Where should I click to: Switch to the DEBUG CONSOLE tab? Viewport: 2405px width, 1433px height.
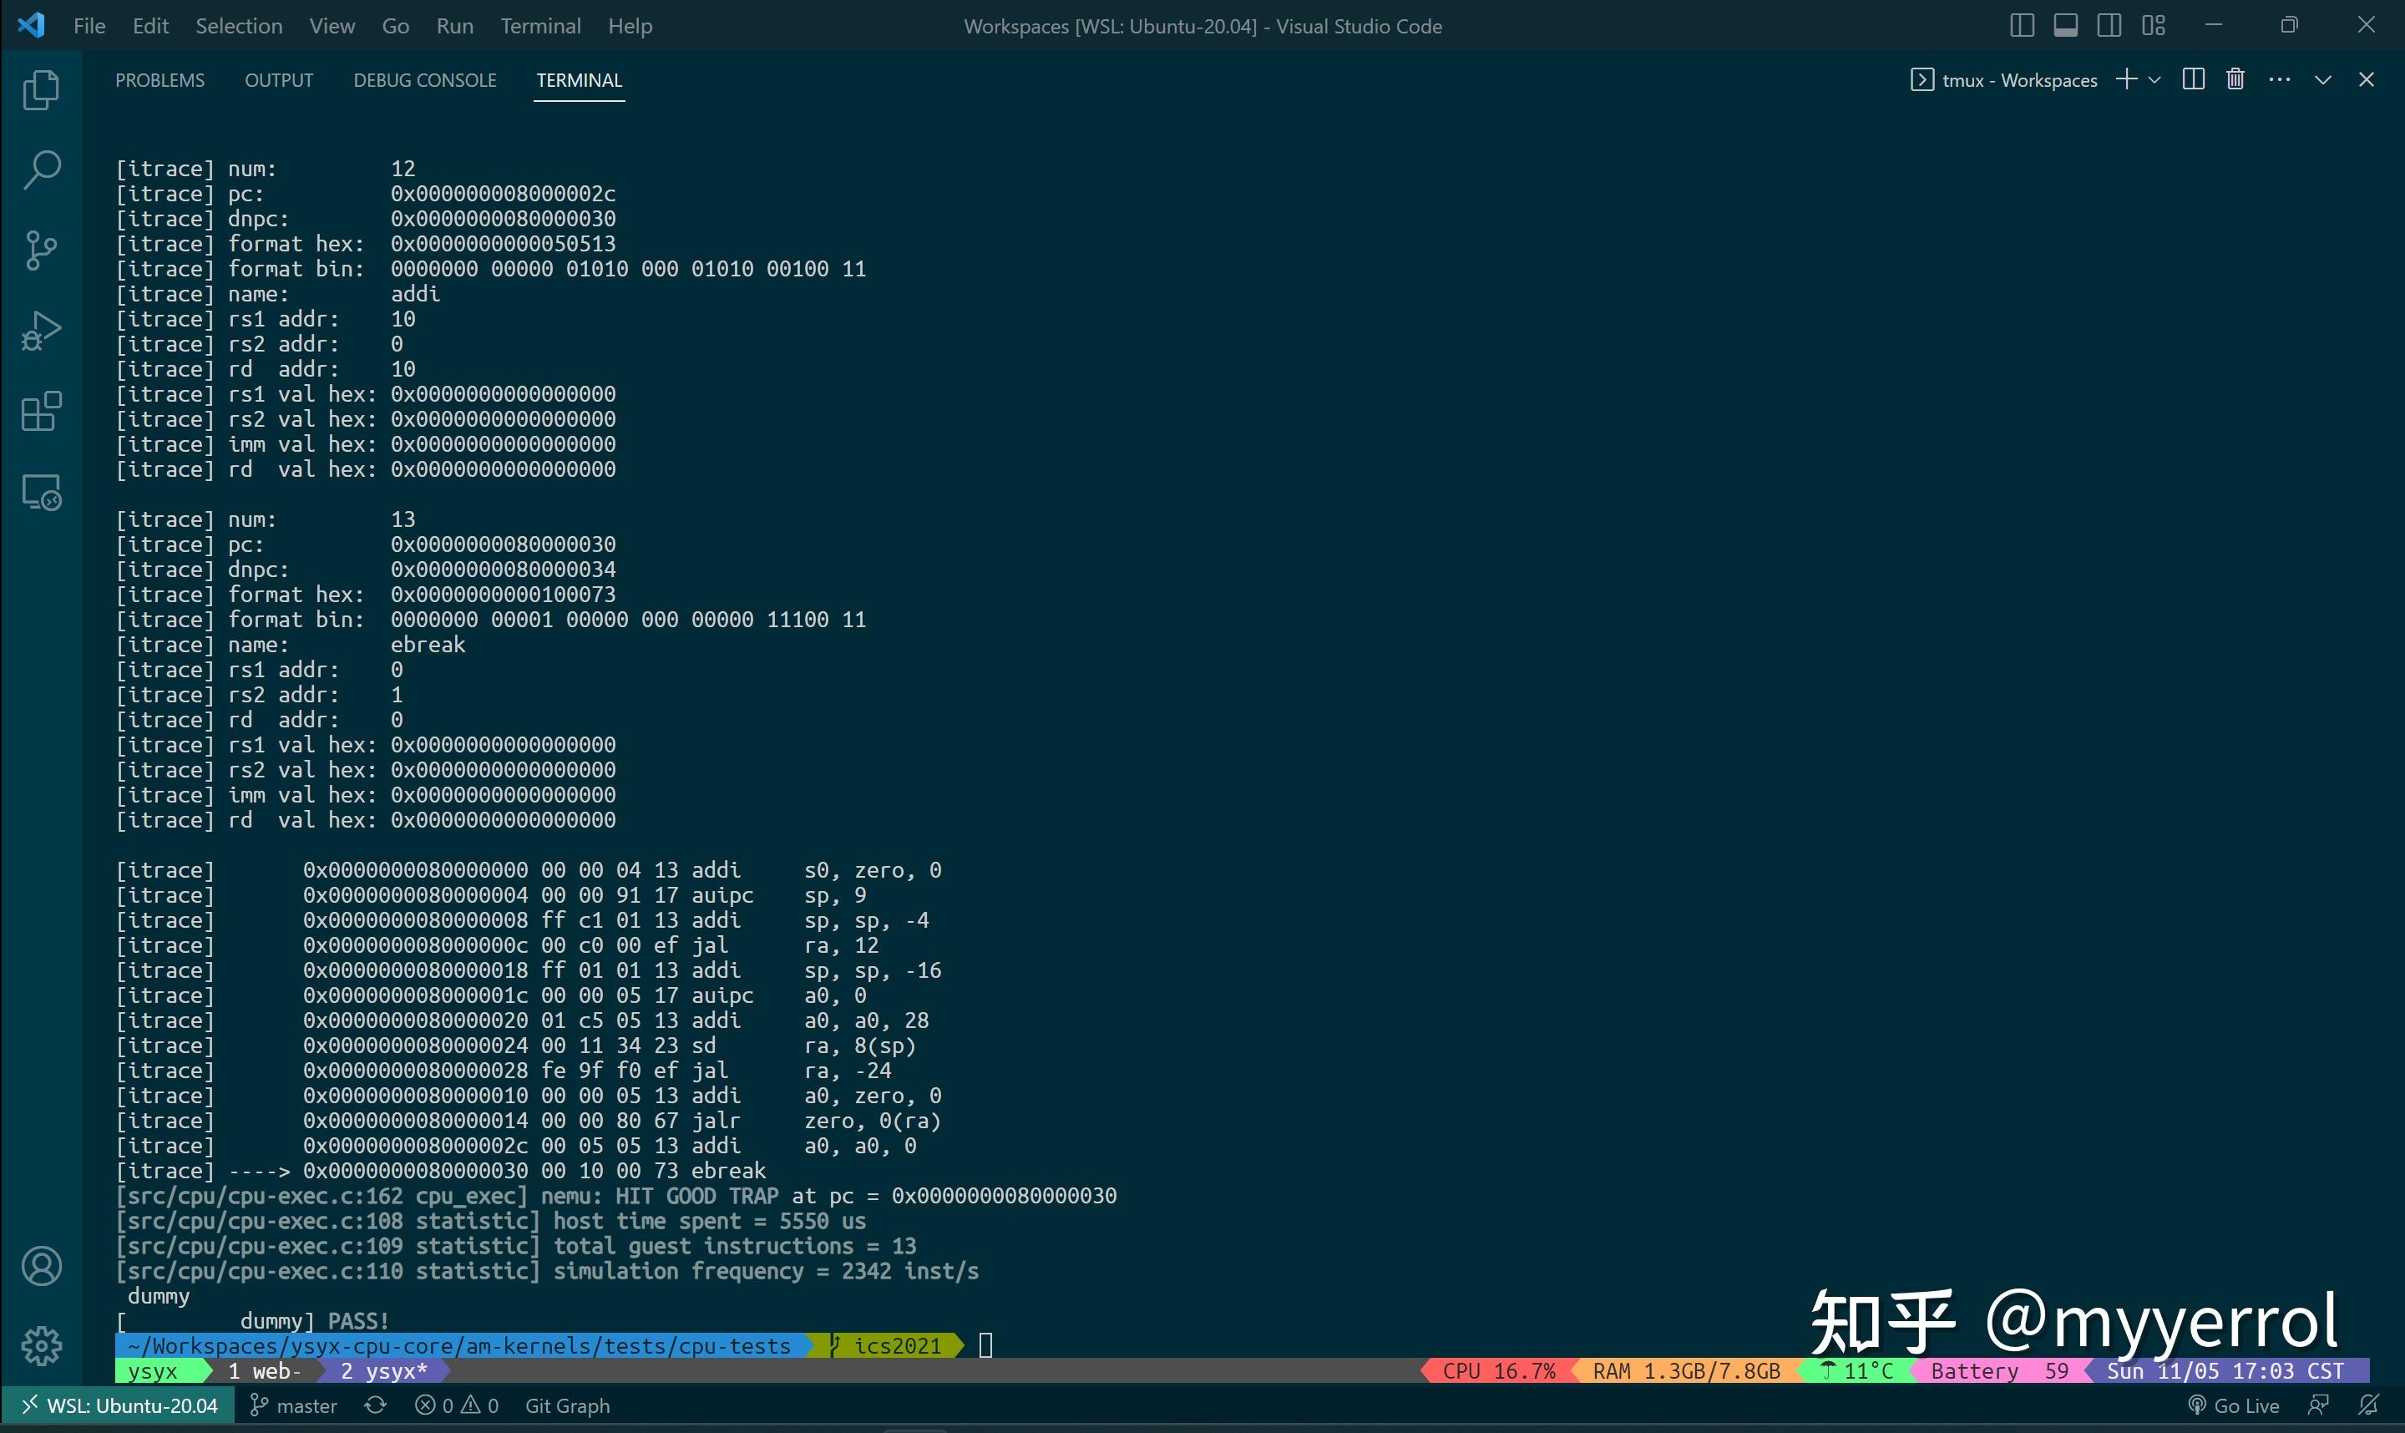point(425,80)
